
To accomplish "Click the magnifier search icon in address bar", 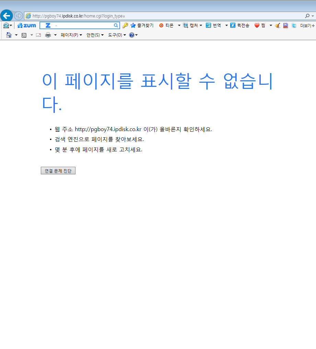I will (307, 16).
